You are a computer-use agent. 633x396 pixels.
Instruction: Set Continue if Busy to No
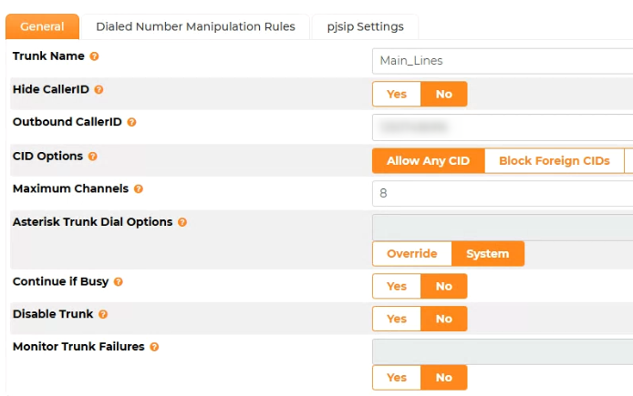coord(443,287)
